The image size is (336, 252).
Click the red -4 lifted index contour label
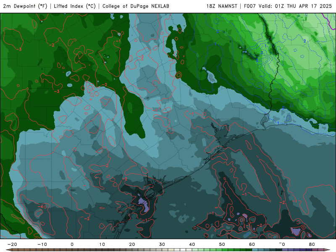(x=40, y=207)
